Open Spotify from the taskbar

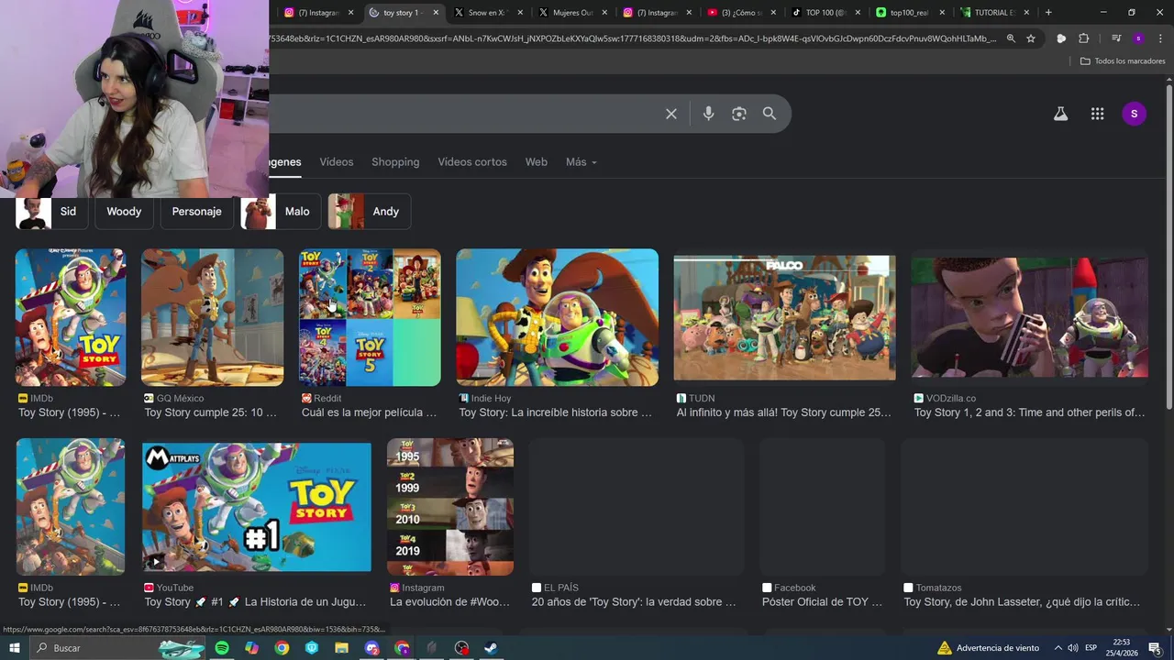coord(222,648)
